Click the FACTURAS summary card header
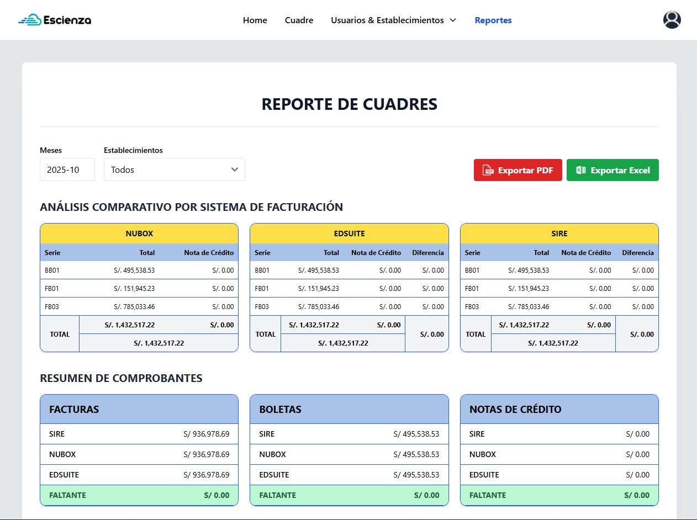 [x=139, y=409]
